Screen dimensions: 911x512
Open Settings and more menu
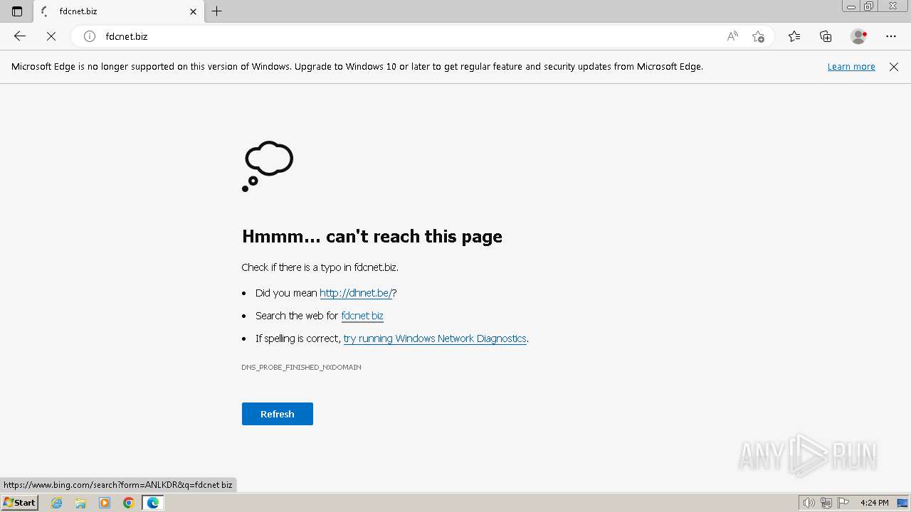coord(891,36)
